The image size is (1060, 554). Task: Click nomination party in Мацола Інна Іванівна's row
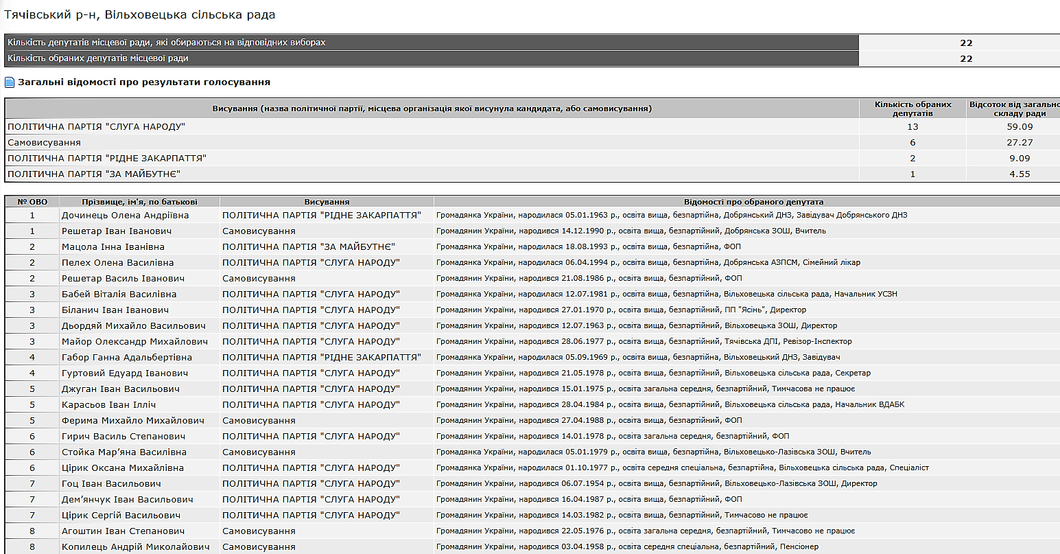click(309, 246)
